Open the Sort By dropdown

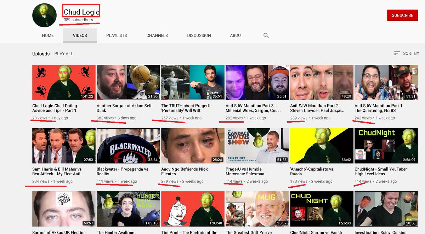(x=407, y=53)
